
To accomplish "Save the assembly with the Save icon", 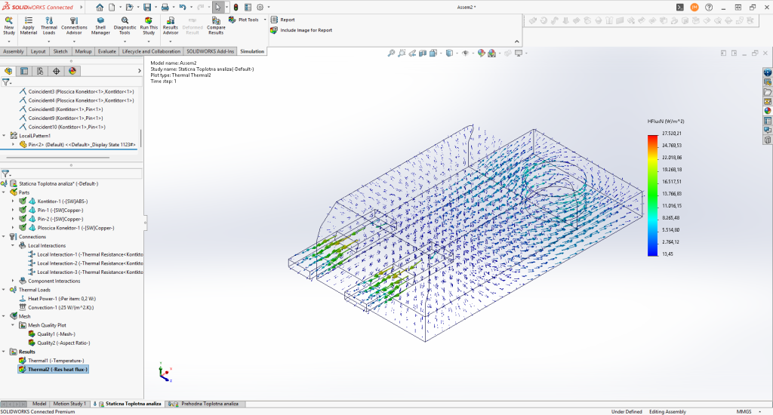I will tap(147, 8).
